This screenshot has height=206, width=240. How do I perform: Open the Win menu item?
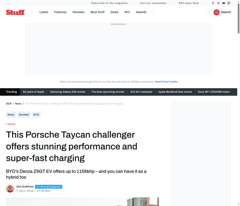pos(127,12)
